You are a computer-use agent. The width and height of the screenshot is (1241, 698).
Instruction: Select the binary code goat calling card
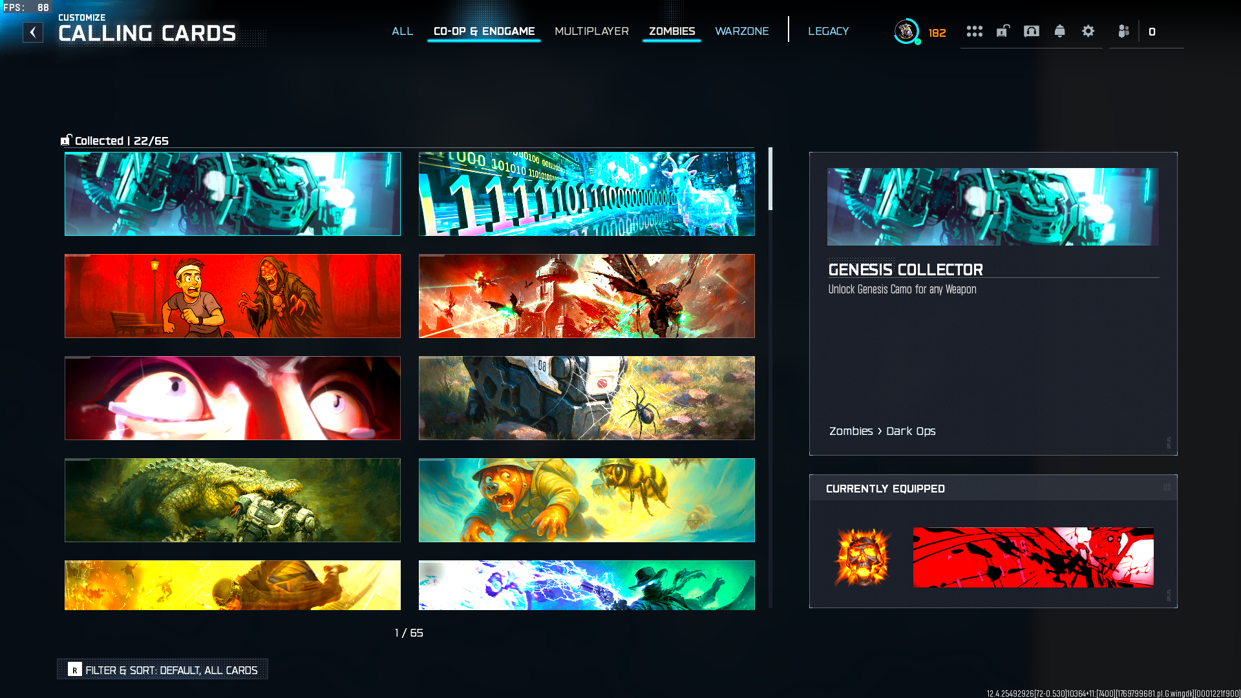tap(587, 194)
